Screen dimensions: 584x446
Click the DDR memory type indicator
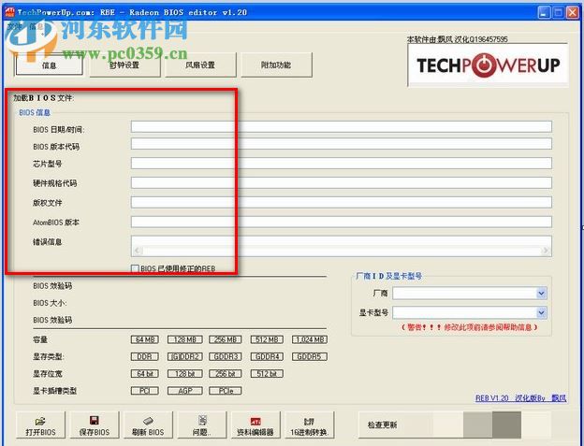(x=144, y=357)
